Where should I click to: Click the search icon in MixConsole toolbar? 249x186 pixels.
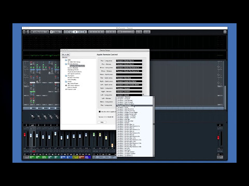28,32
